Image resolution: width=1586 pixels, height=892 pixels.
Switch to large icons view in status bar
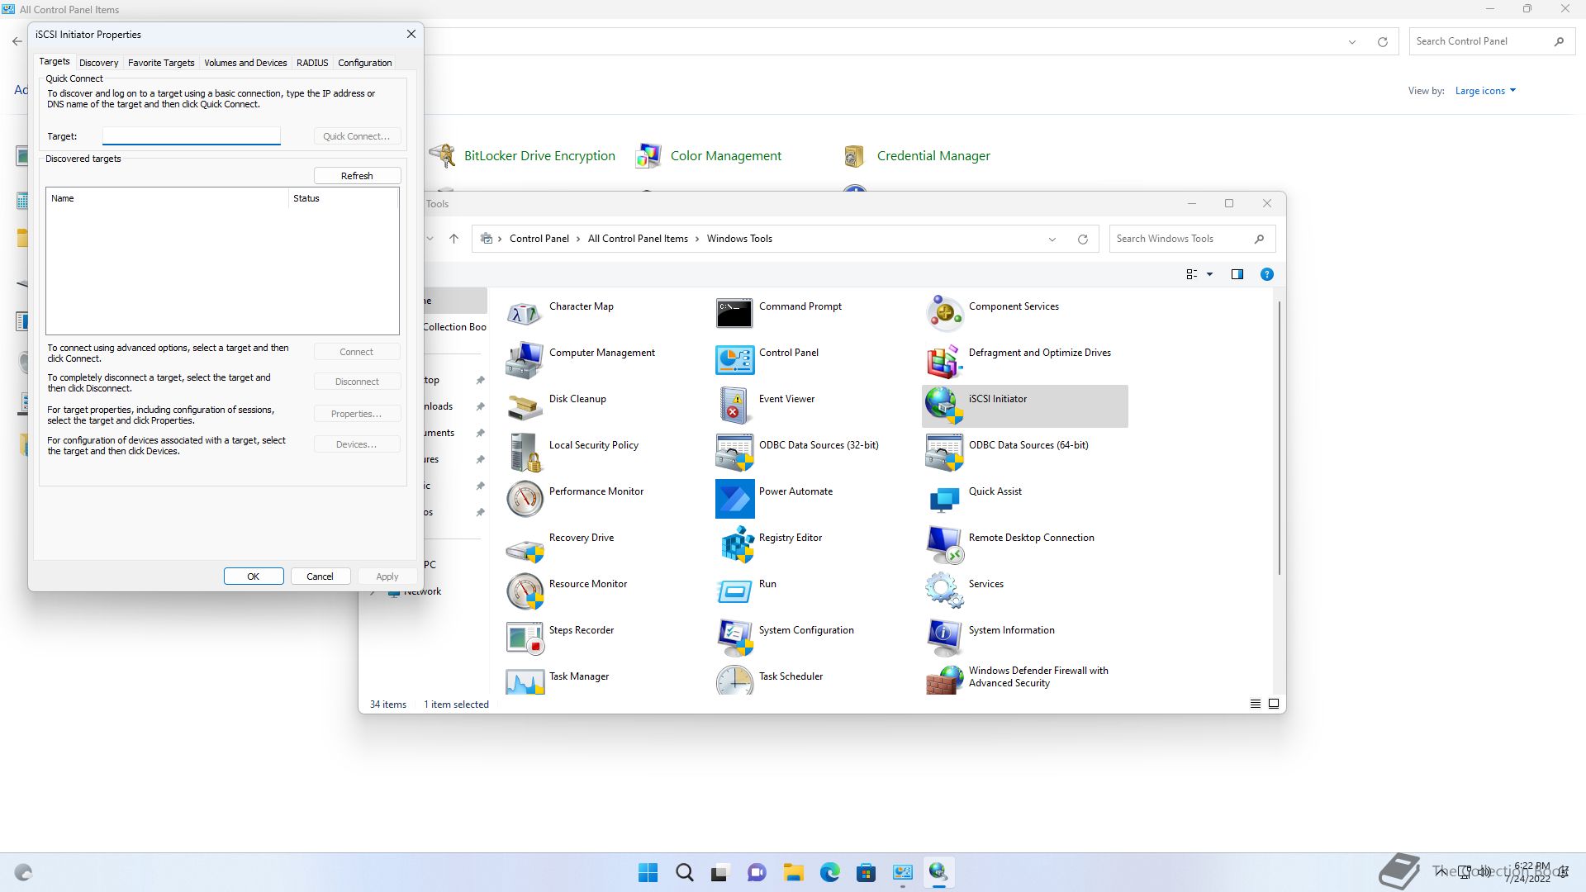1273,704
